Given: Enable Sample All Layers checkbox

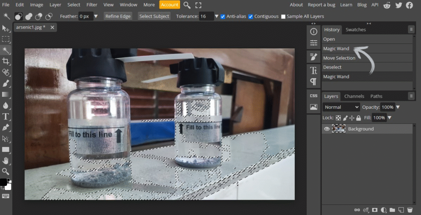Looking at the screenshot, I should (283, 16).
